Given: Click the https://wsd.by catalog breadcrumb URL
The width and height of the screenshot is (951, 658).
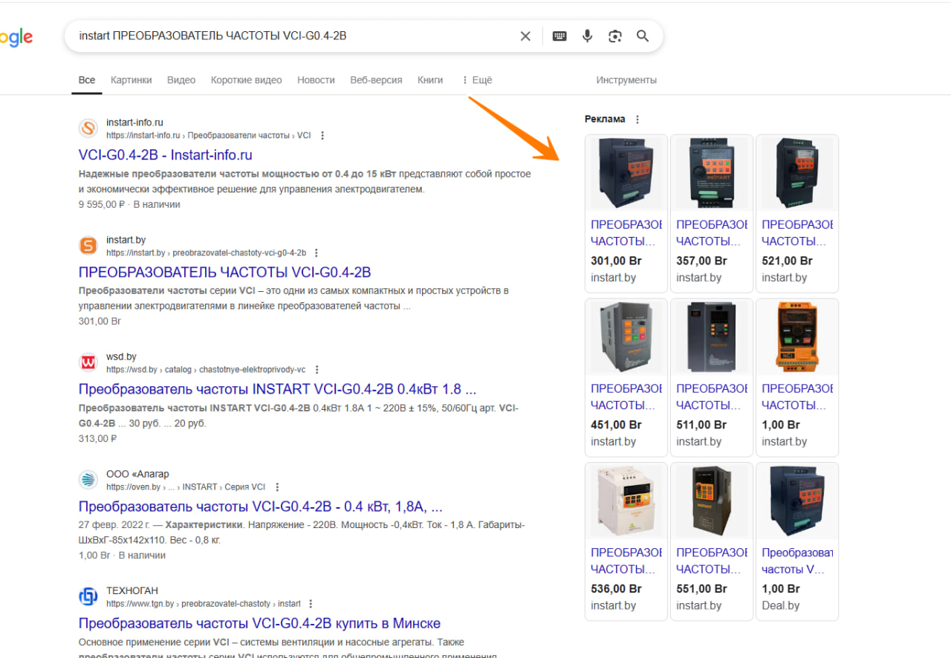Looking at the screenshot, I should pyautogui.click(x=206, y=370).
